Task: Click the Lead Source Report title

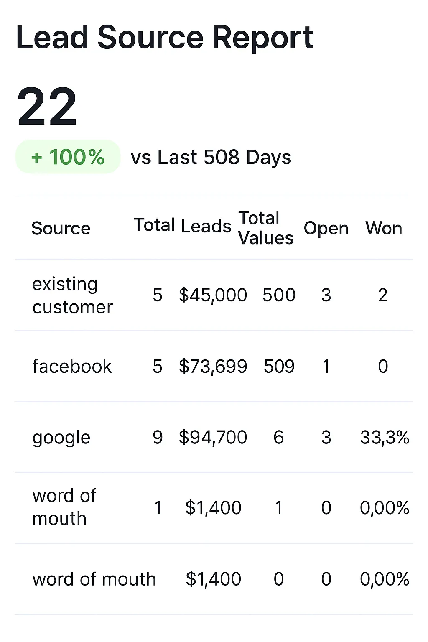Action: pos(164,38)
